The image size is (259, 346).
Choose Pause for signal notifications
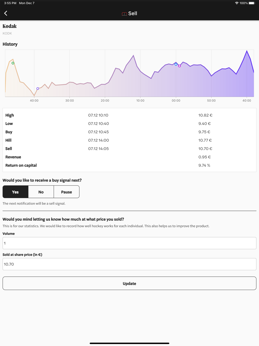[x=67, y=192]
